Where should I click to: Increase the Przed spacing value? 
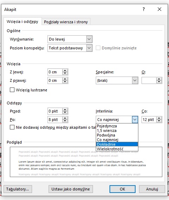65,110
